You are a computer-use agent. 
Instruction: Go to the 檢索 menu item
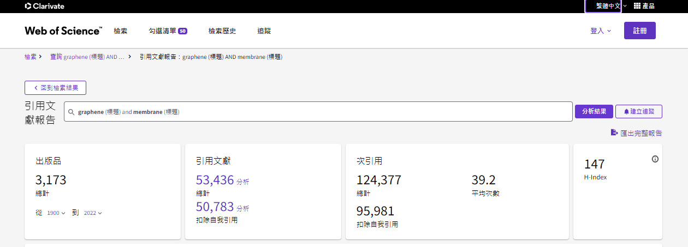click(121, 31)
